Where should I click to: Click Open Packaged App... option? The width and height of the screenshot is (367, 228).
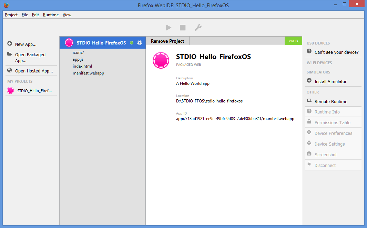click(x=31, y=57)
